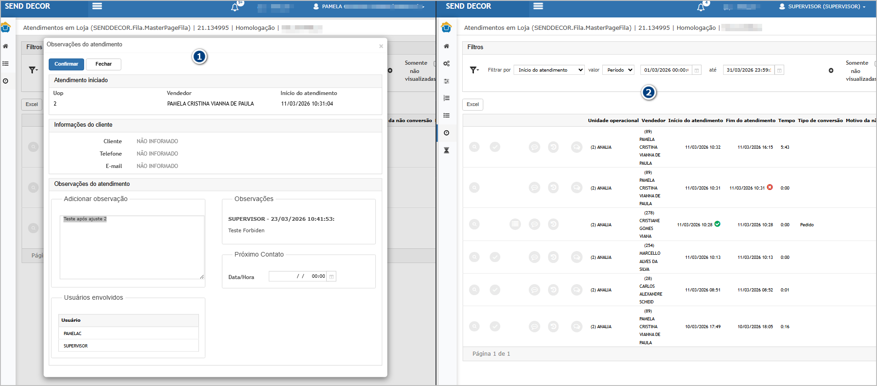877x386 pixels.
Task: Click the 'Vendedor' column header
Action: coord(653,121)
